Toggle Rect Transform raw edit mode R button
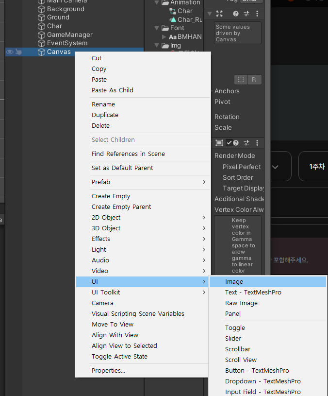The height and width of the screenshot is (396, 328). pyautogui.click(x=254, y=80)
